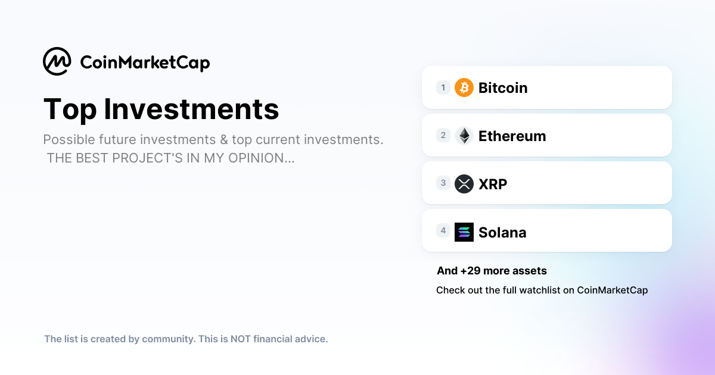
Task: Click the Ethereum diamond icon
Action: tap(464, 136)
